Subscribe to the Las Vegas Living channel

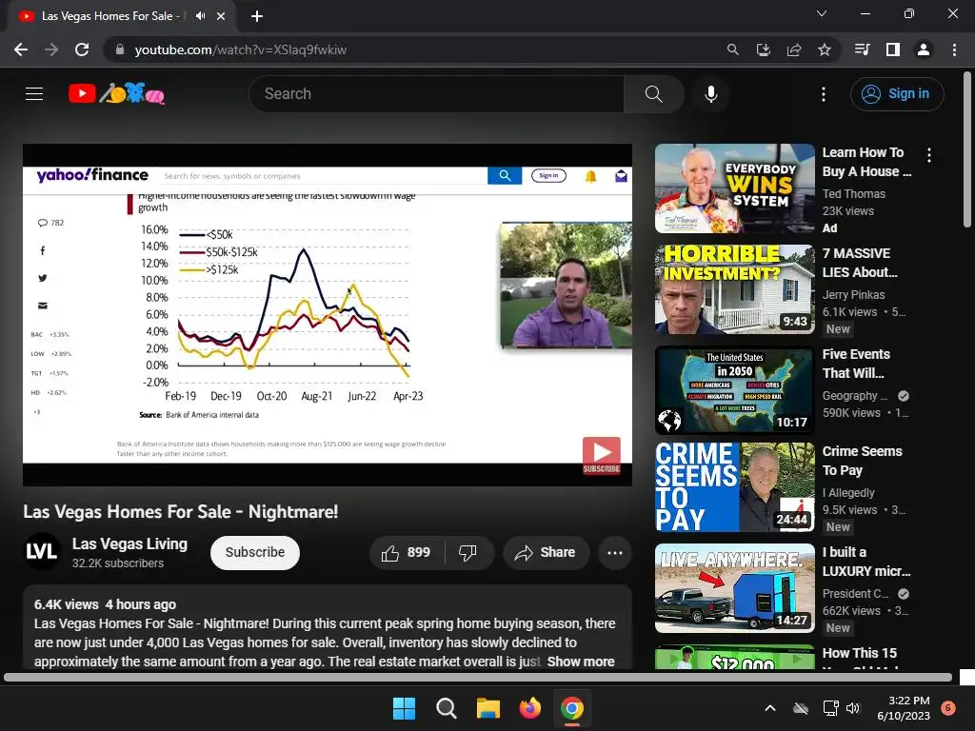point(255,552)
